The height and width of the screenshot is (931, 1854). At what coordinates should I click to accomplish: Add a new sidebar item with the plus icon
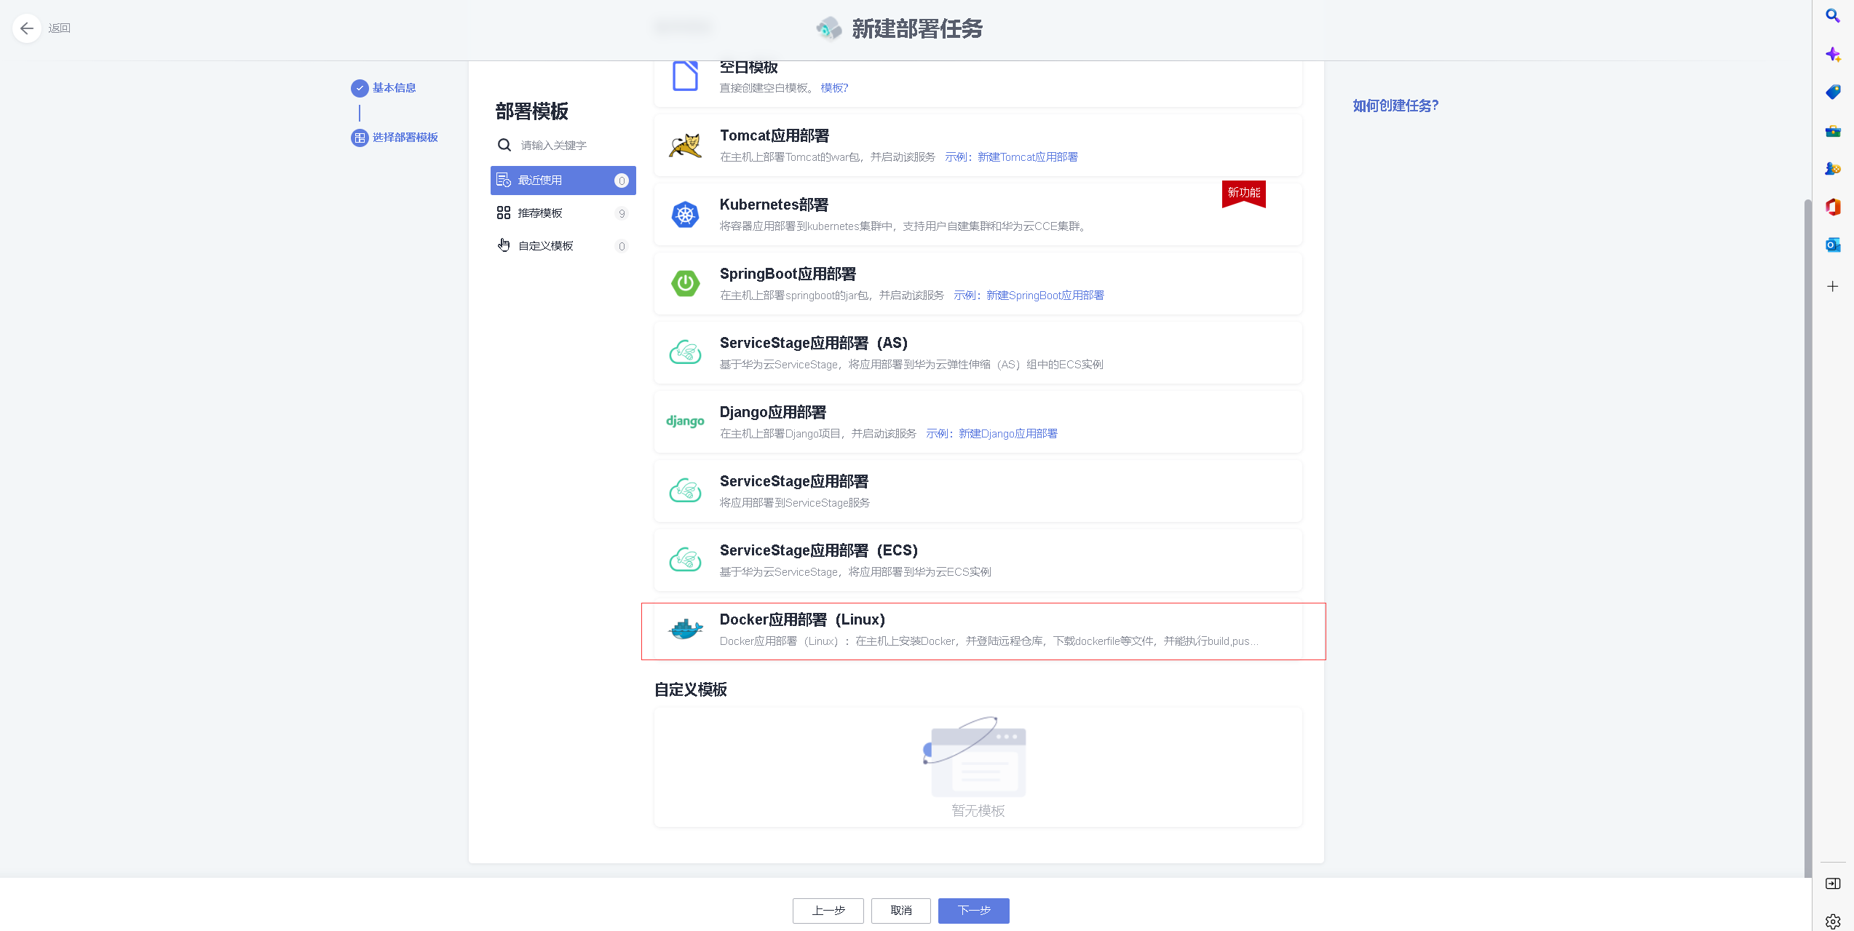[1833, 286]
